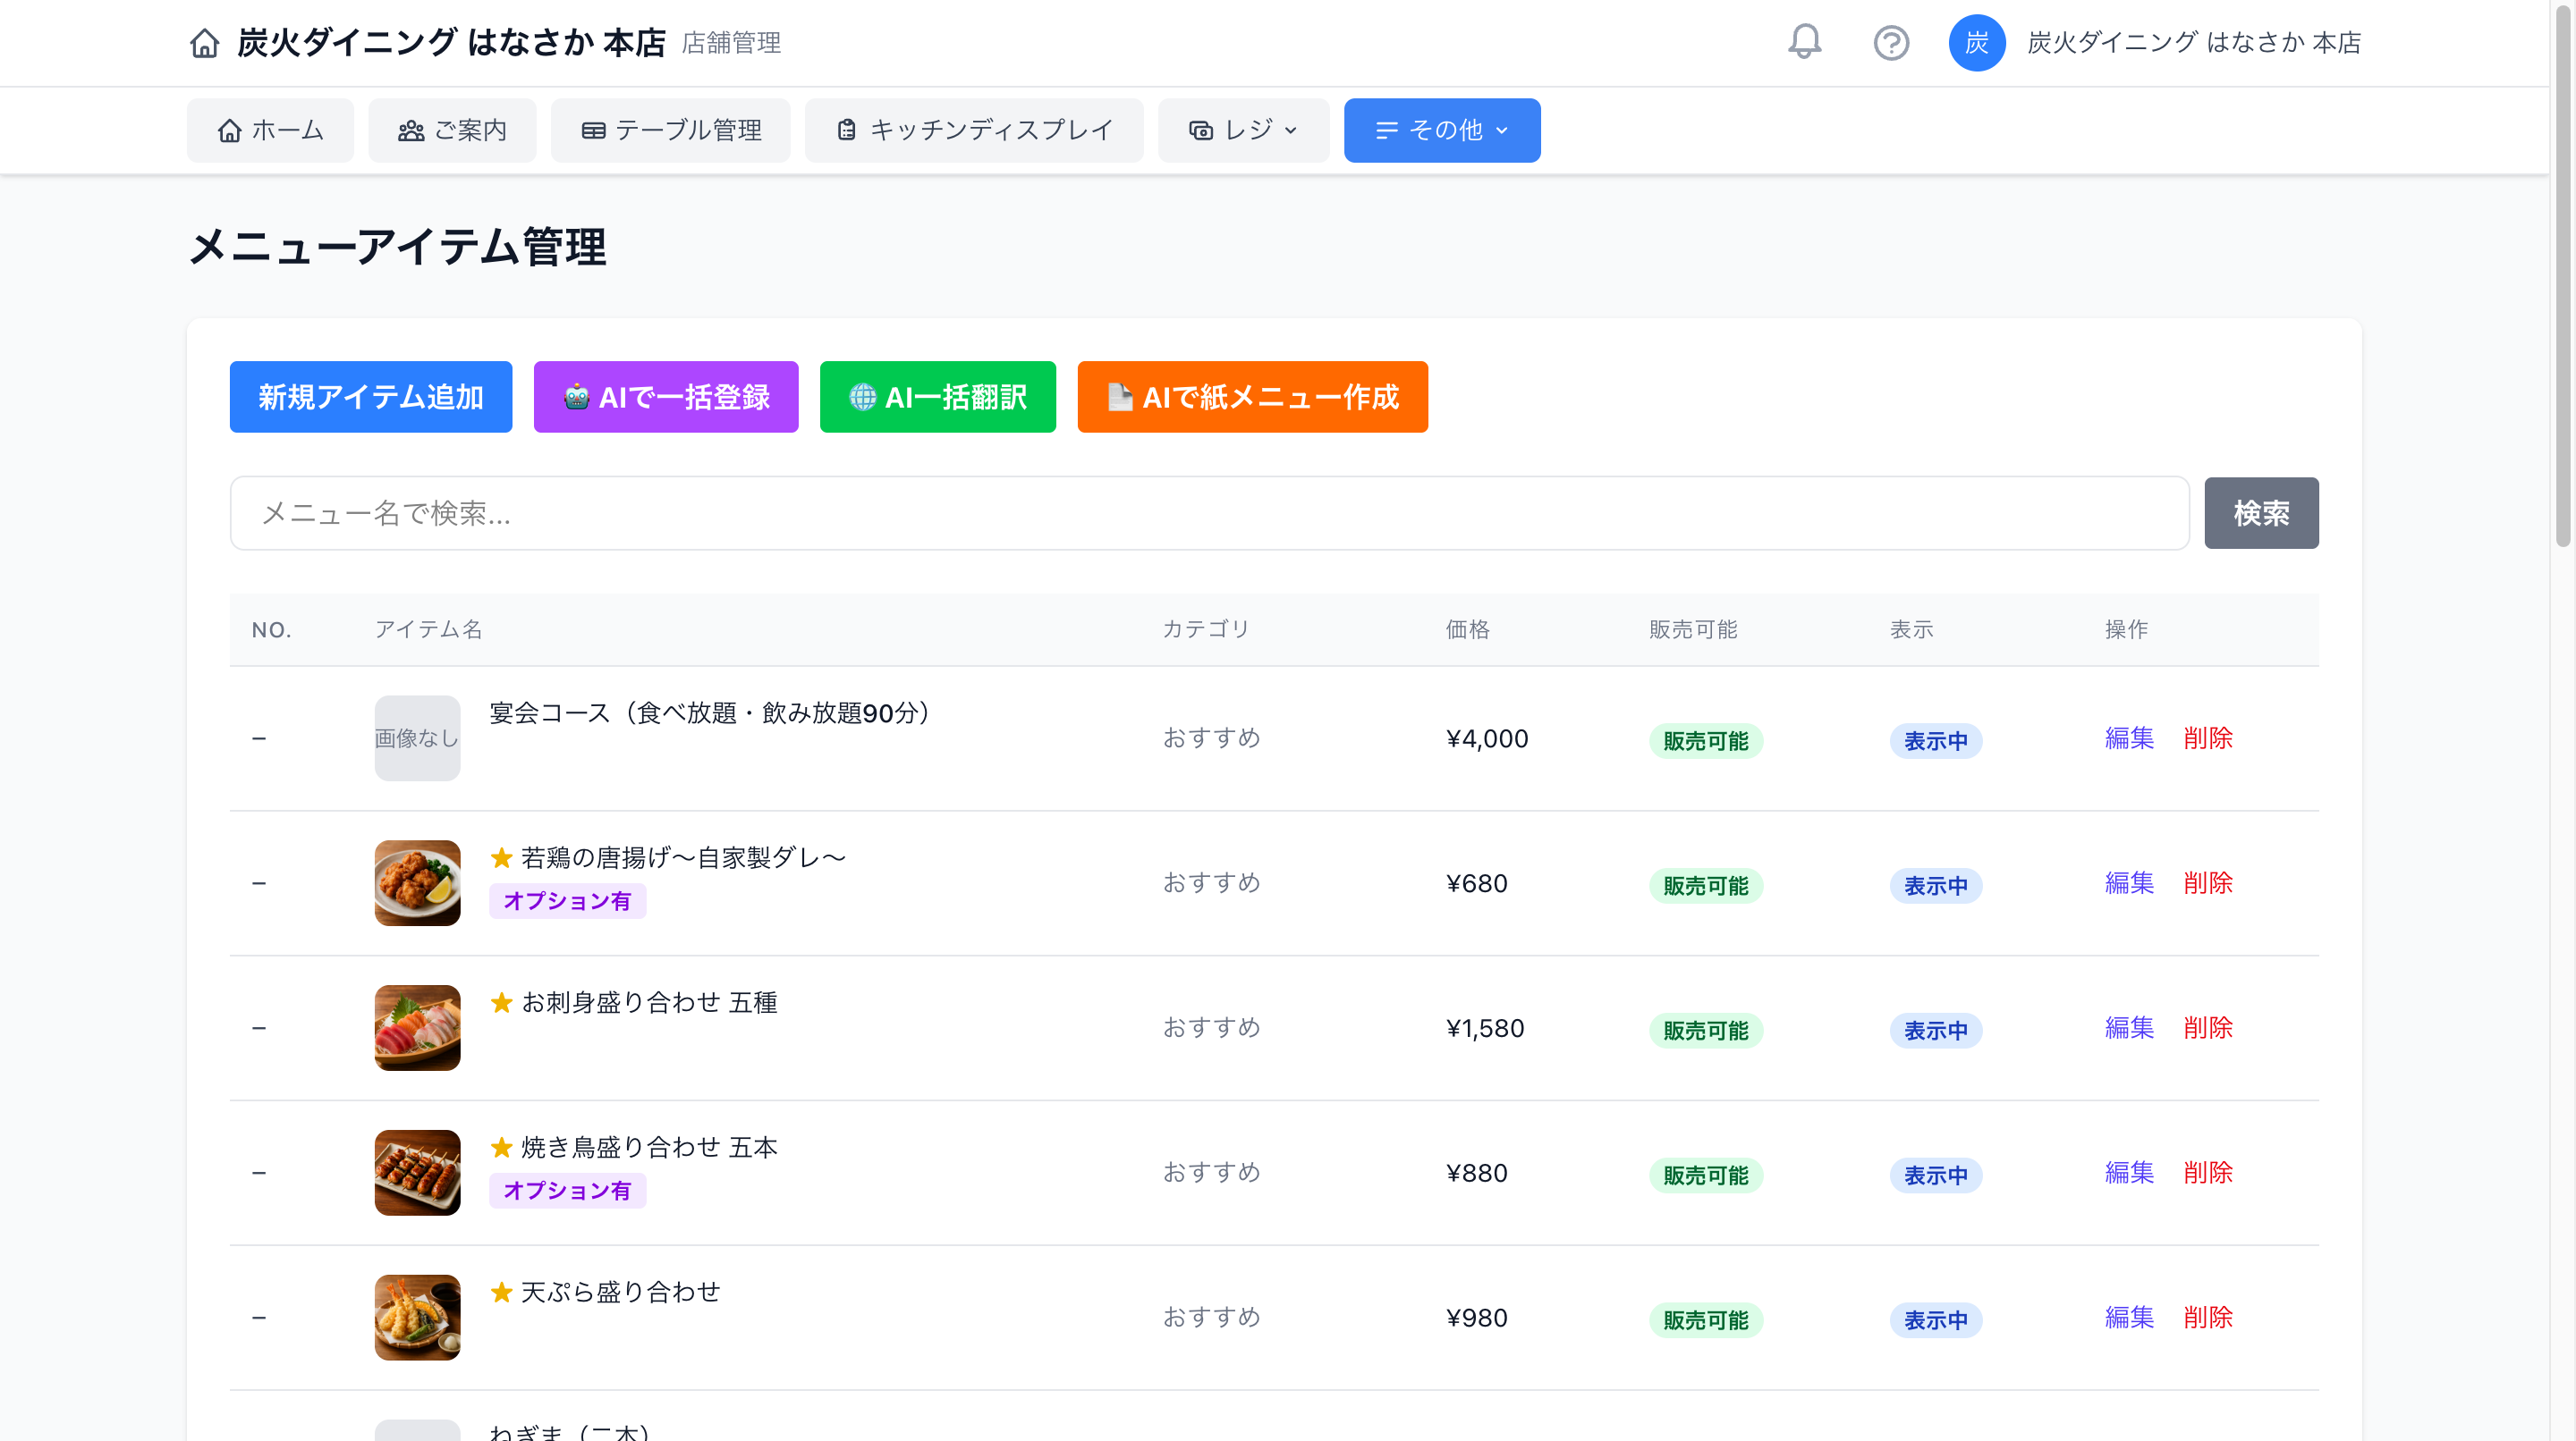Click 新規アイテム追加 button
Screen dimensions: 2576x1441
click(371, 397)
